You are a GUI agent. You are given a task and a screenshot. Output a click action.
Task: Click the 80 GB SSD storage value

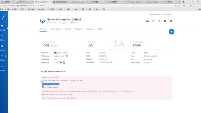pos(103,59)
